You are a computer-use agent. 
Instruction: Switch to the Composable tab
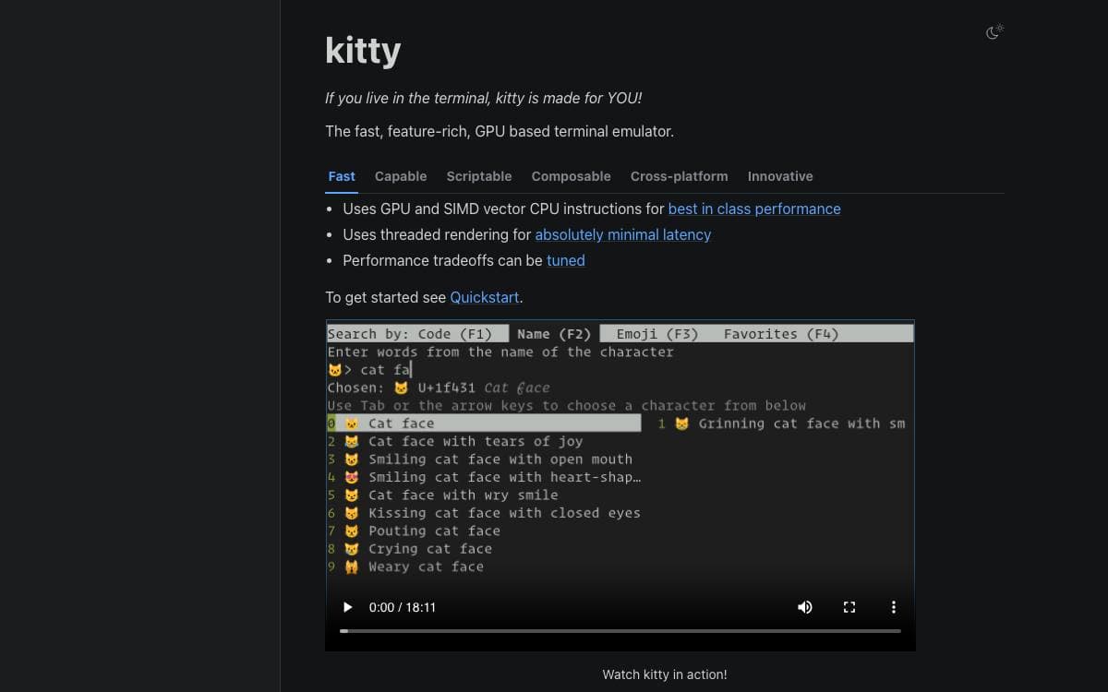coord(572,176)
